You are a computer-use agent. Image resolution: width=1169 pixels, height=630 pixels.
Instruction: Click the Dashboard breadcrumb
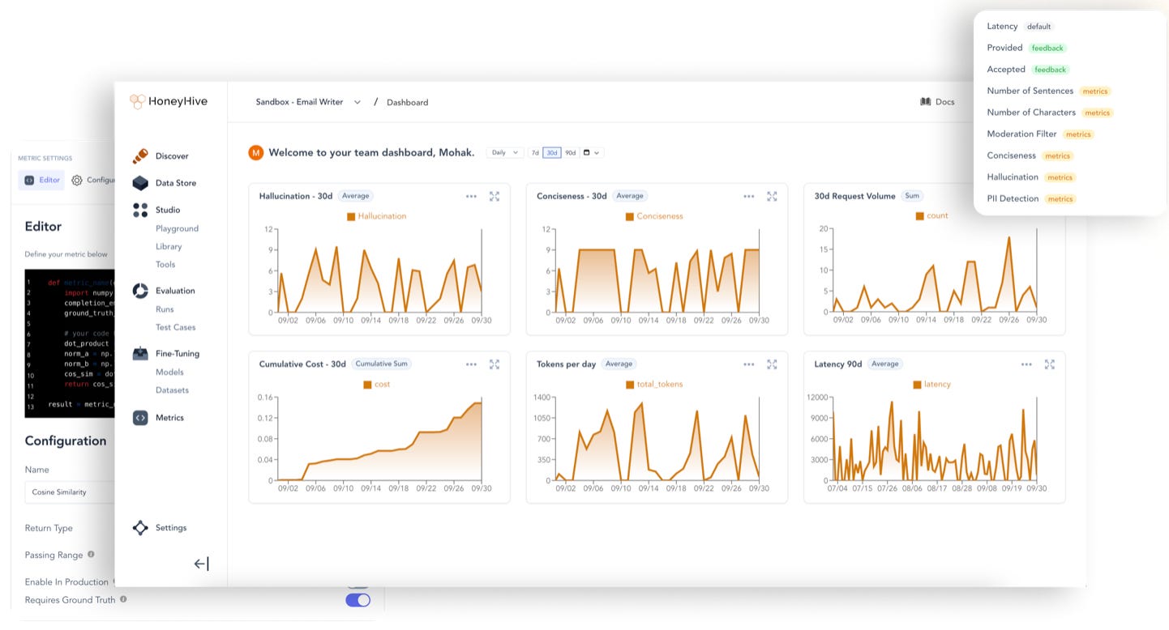pos(407,103)
